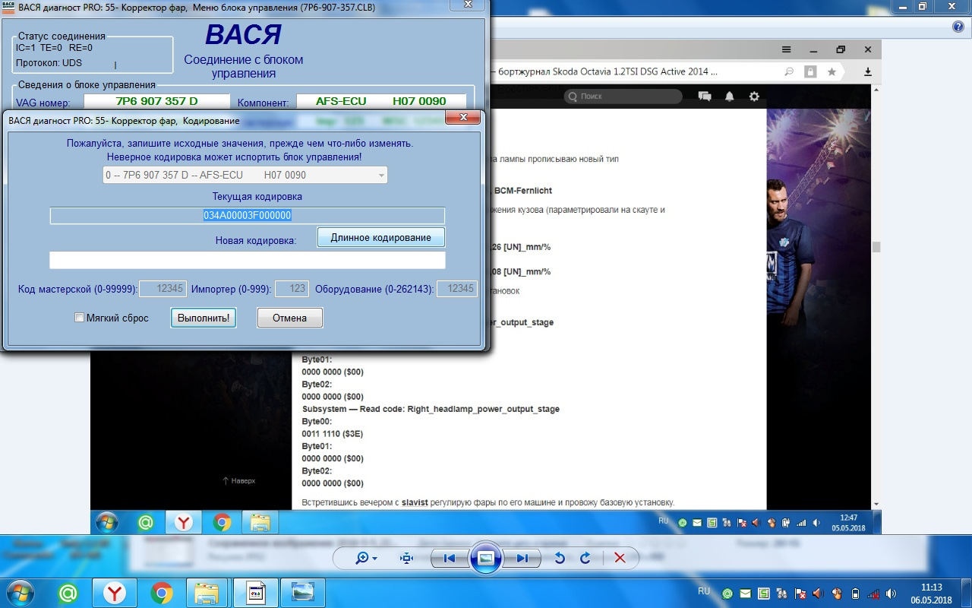Click 'Протокол: UDS' status text
972x608 pixels.
[49, 63]
